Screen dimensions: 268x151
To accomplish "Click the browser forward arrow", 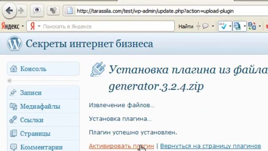I will tap(21, 11).
